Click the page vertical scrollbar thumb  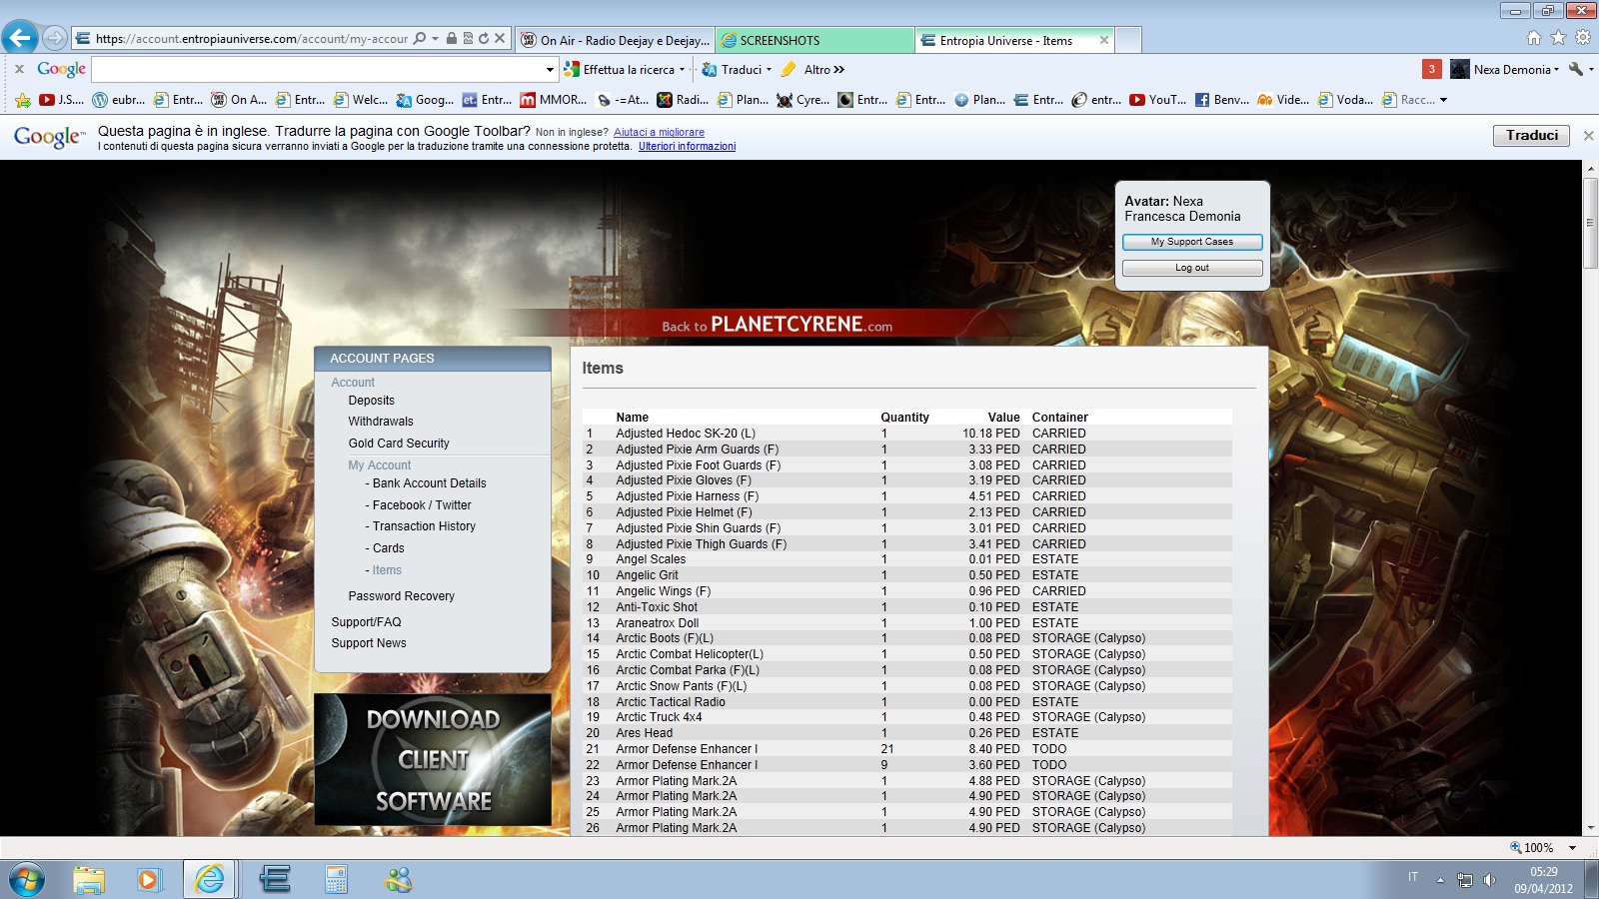coord(1590,225)
